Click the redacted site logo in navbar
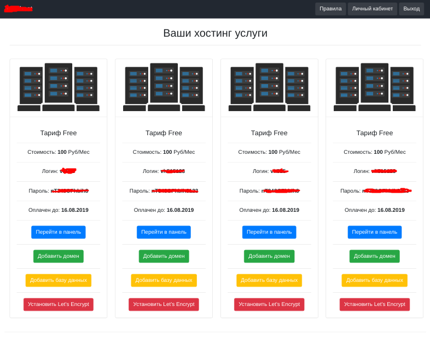 pyautogui.click(x=18, y=9)
